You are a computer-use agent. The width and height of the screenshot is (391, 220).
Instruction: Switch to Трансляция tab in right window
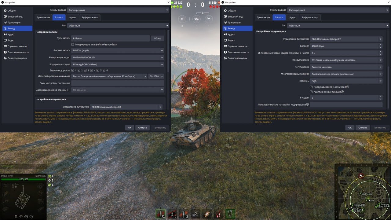(263, 17)
